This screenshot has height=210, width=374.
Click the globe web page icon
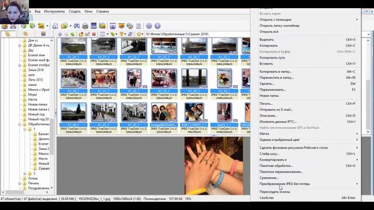[x=130, y=26]
